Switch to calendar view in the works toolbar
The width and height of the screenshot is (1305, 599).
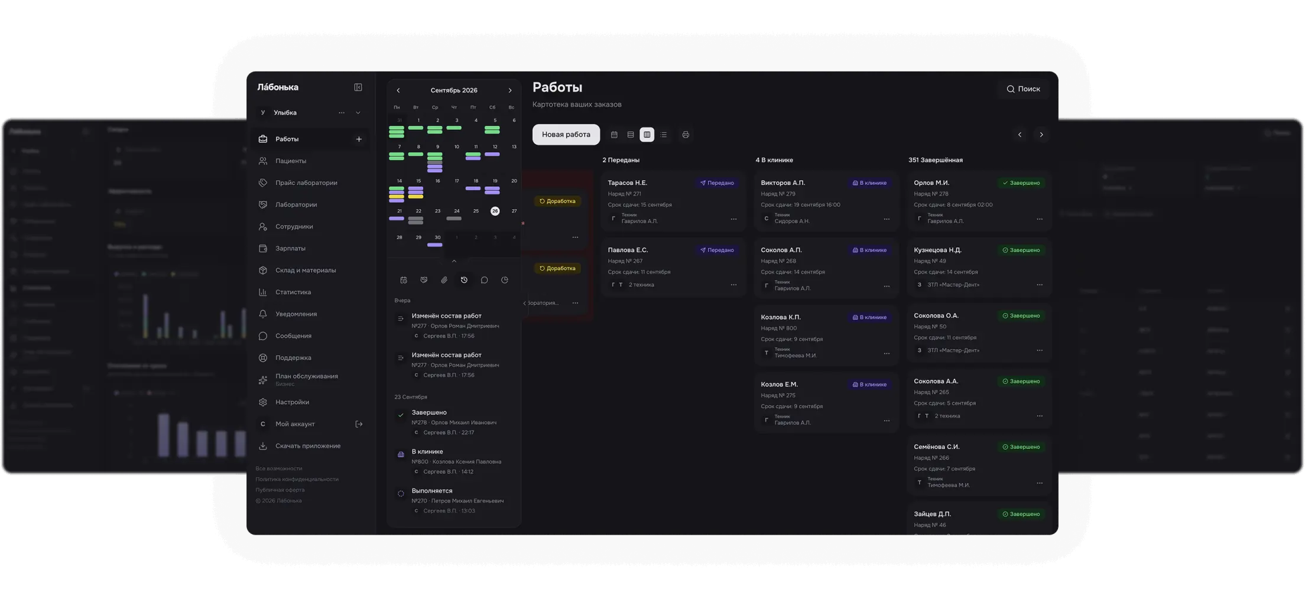[614, 135]
